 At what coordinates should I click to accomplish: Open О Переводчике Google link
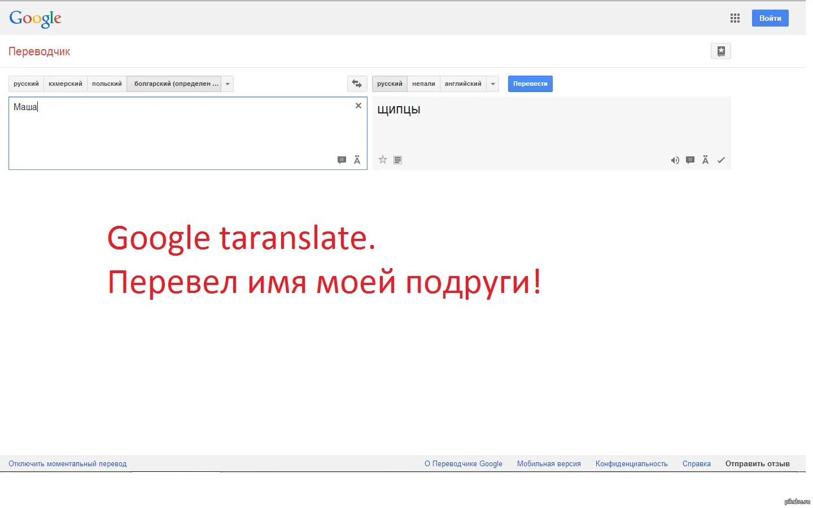coord(464,463)
